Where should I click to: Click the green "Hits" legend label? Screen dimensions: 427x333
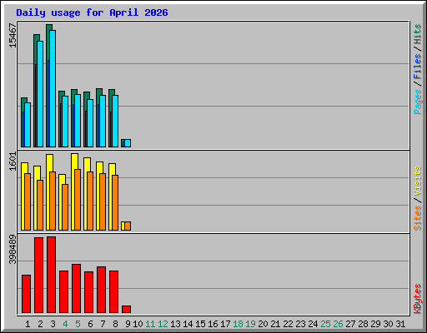[x=418, y=34]
